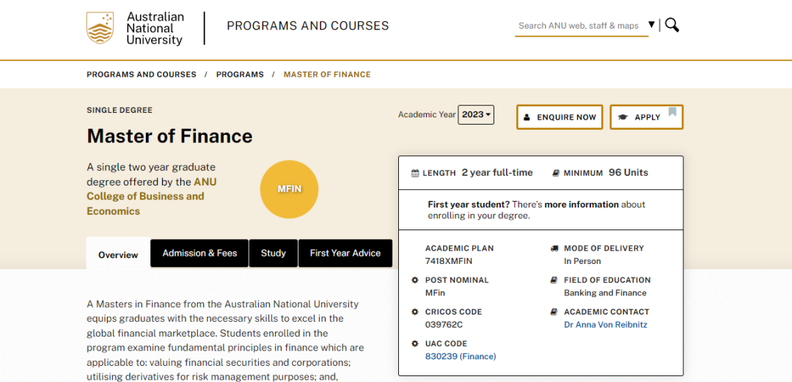Click the graduation cap icon in Apply
792x382 pixels.
coord(623,117)
